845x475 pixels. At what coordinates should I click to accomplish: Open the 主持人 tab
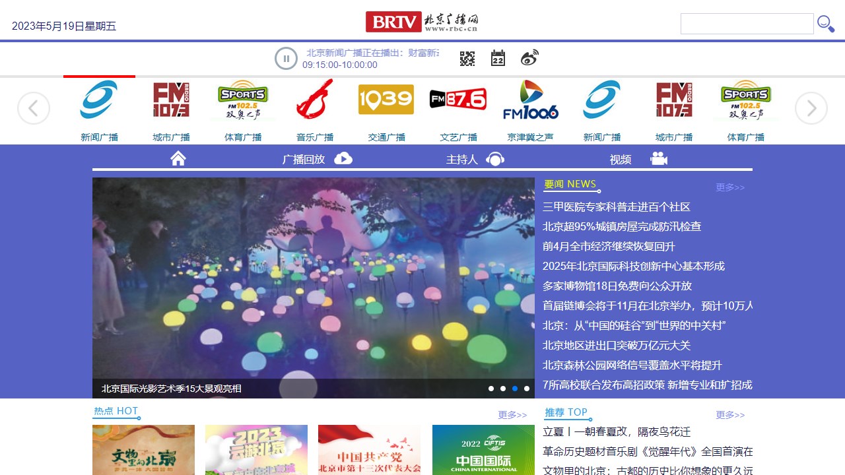475,159
